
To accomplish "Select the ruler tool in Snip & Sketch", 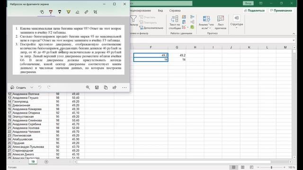I will pos(86,12).
